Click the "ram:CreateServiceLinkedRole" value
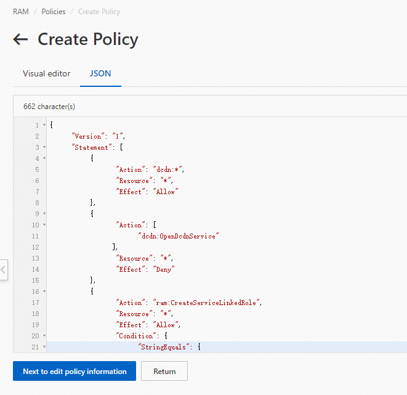This screenshot has height=395, width=407. click(x=206, y=303)
